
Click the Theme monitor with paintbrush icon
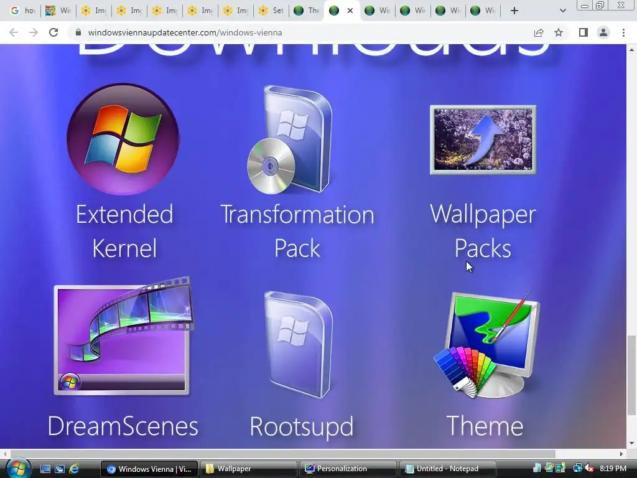(x=486, y=344)
